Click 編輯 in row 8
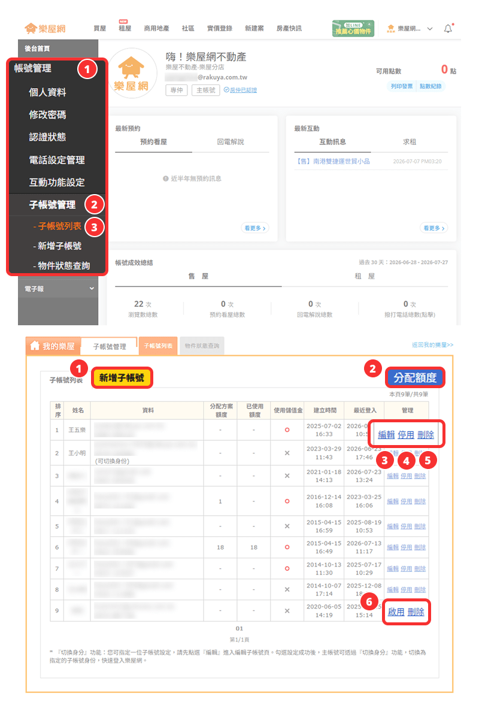The image size is (479, 714). [x=393, y=589]
